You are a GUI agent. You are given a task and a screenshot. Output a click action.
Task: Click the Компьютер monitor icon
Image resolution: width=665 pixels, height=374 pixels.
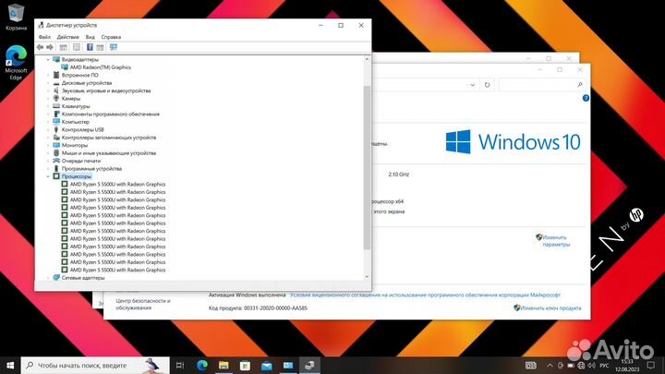(x=56, y=122)
